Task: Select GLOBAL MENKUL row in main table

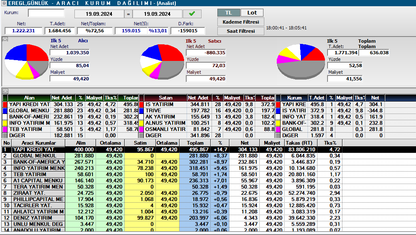Action: tap(209, 155)
